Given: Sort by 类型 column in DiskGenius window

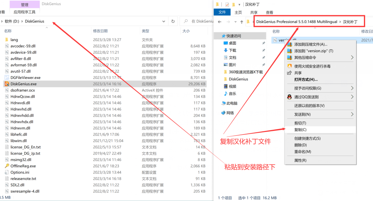Looking at the screenshot, I should tap(145, 31).
